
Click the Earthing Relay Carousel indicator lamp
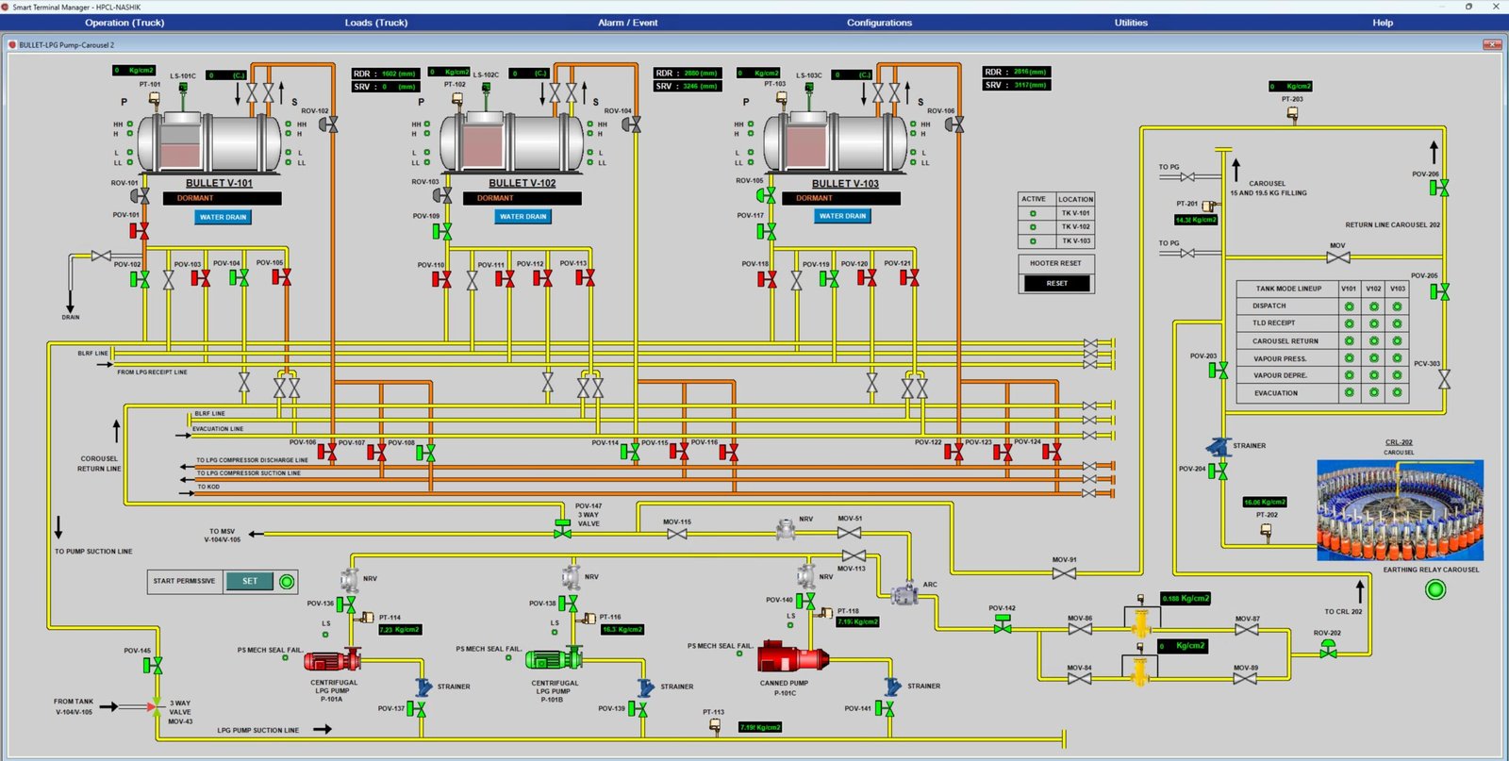pos(1435,589)
